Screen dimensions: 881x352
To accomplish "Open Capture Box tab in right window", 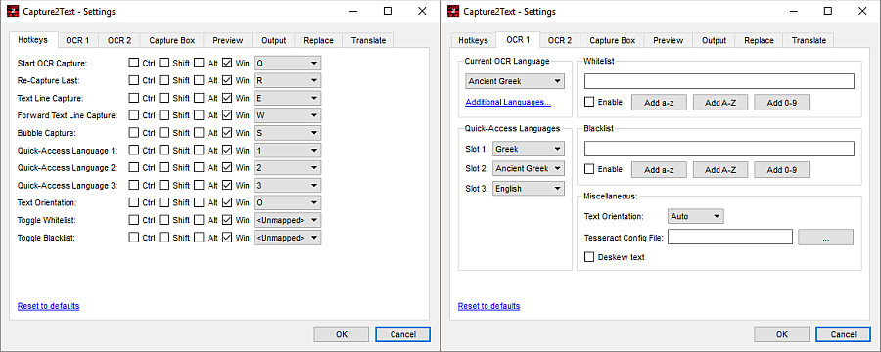I will [613, 40].
